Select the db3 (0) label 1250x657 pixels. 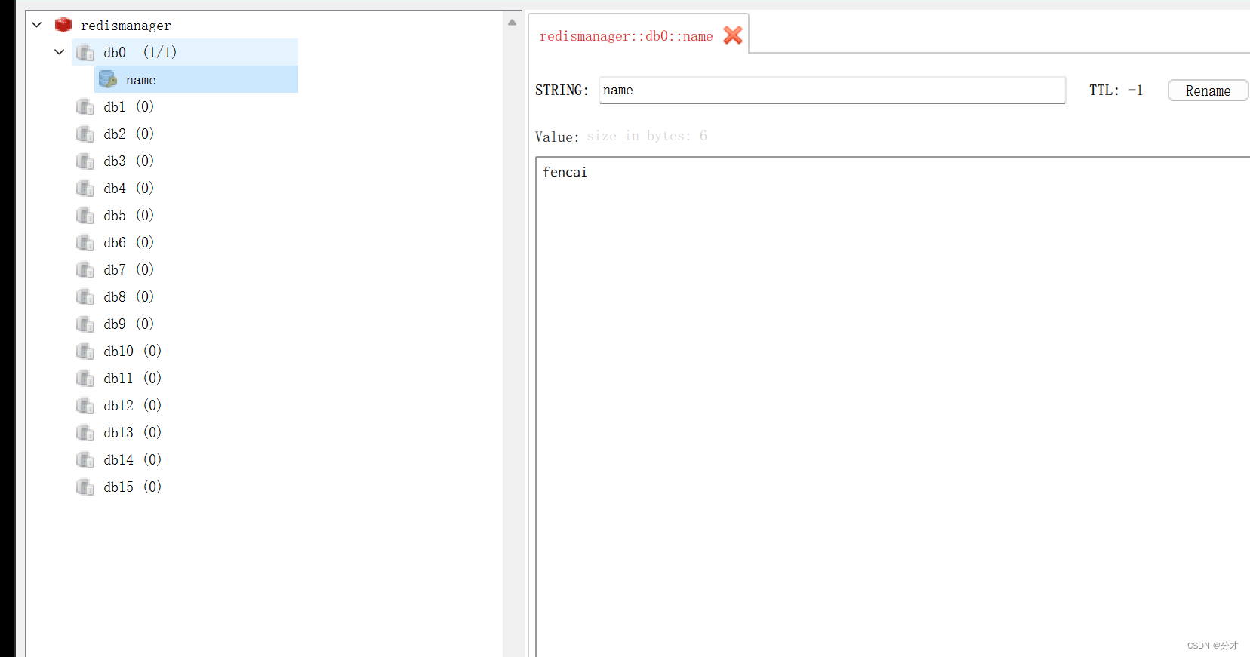coord(129,161)
